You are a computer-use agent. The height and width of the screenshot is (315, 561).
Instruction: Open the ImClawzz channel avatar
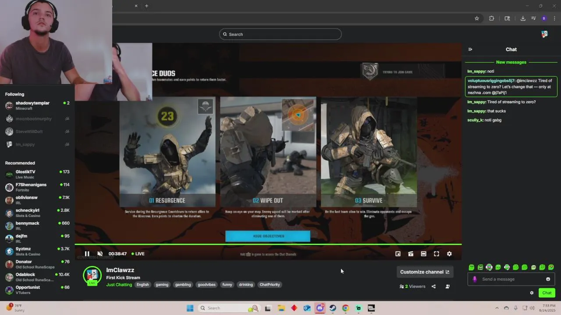(92, 276)
